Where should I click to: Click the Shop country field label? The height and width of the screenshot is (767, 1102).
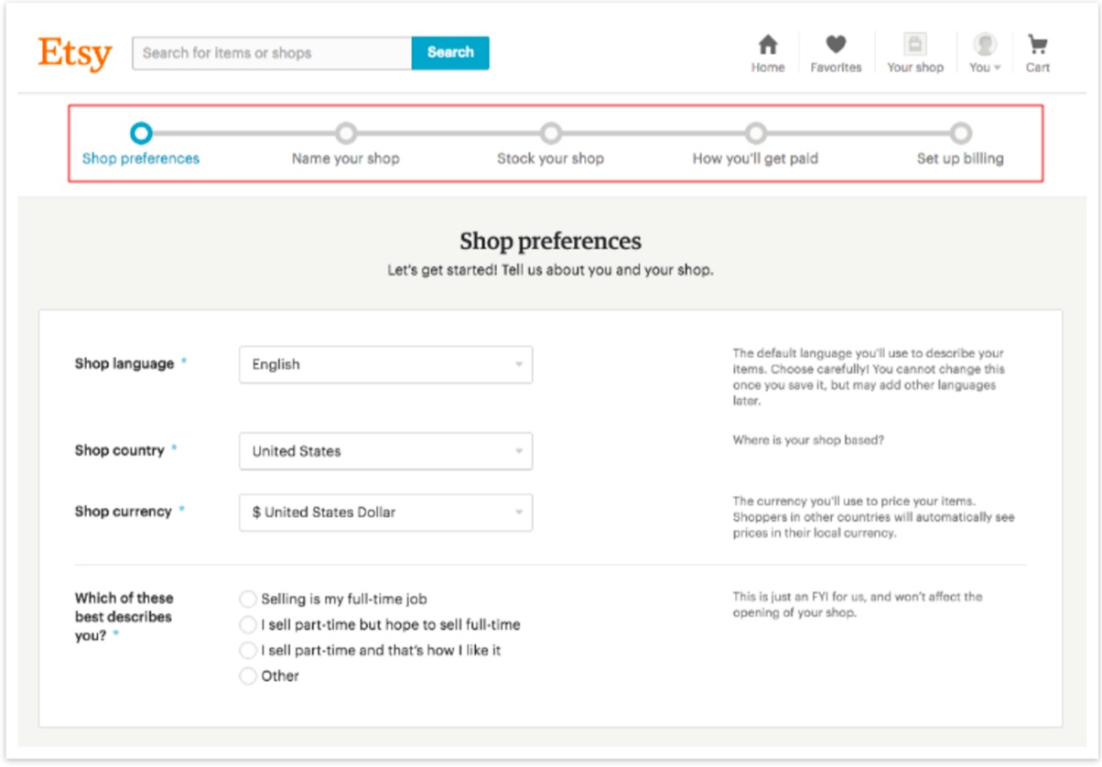pyautogui.click(x=120, y=450)
